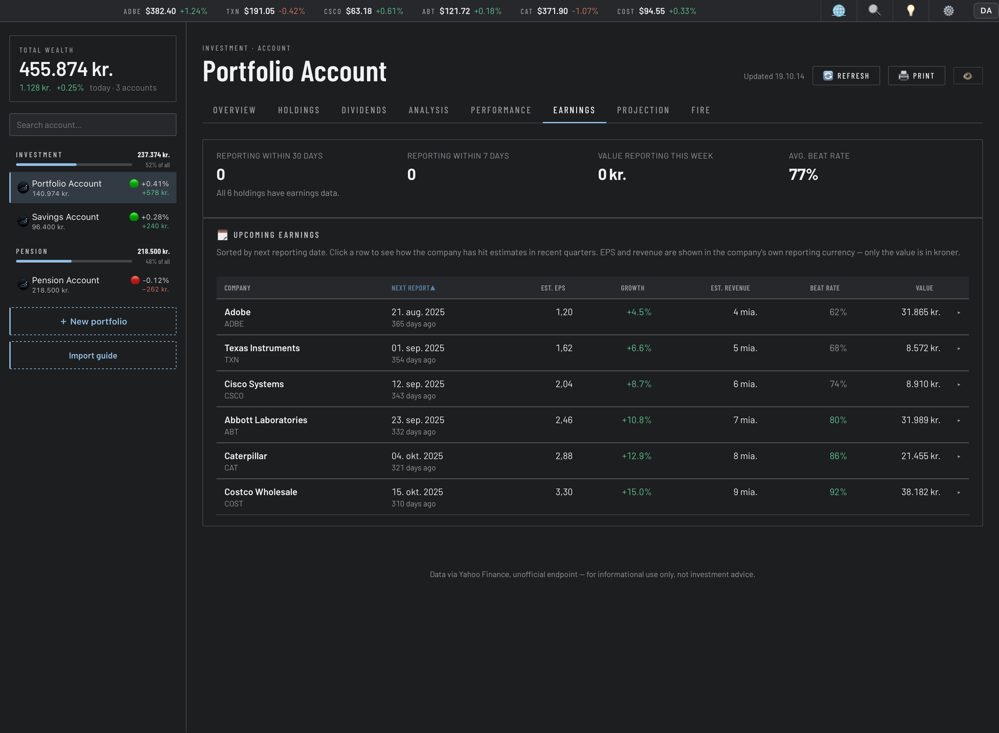
Task: Sort by the Beat Rate column header
Action: [825, 288]
